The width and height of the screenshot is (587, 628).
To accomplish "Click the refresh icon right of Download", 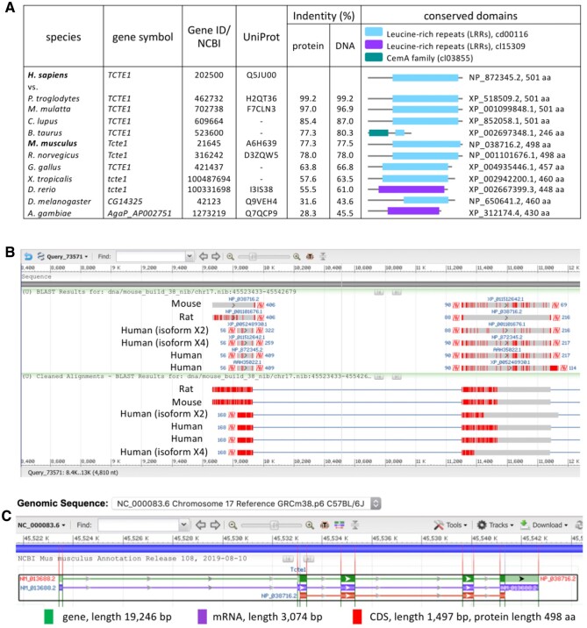I will tap(578, 525).
